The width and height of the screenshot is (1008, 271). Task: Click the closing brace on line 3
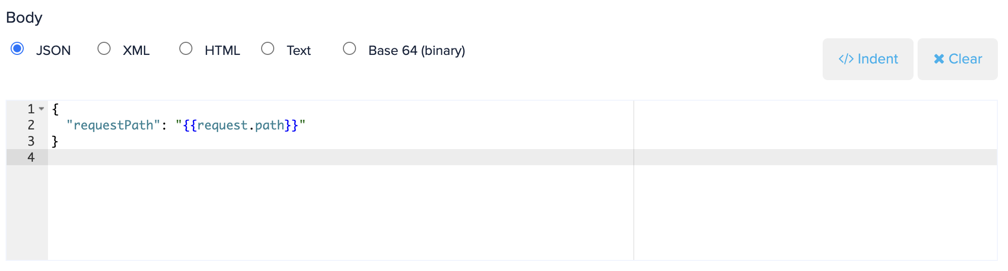coord(55,141)
